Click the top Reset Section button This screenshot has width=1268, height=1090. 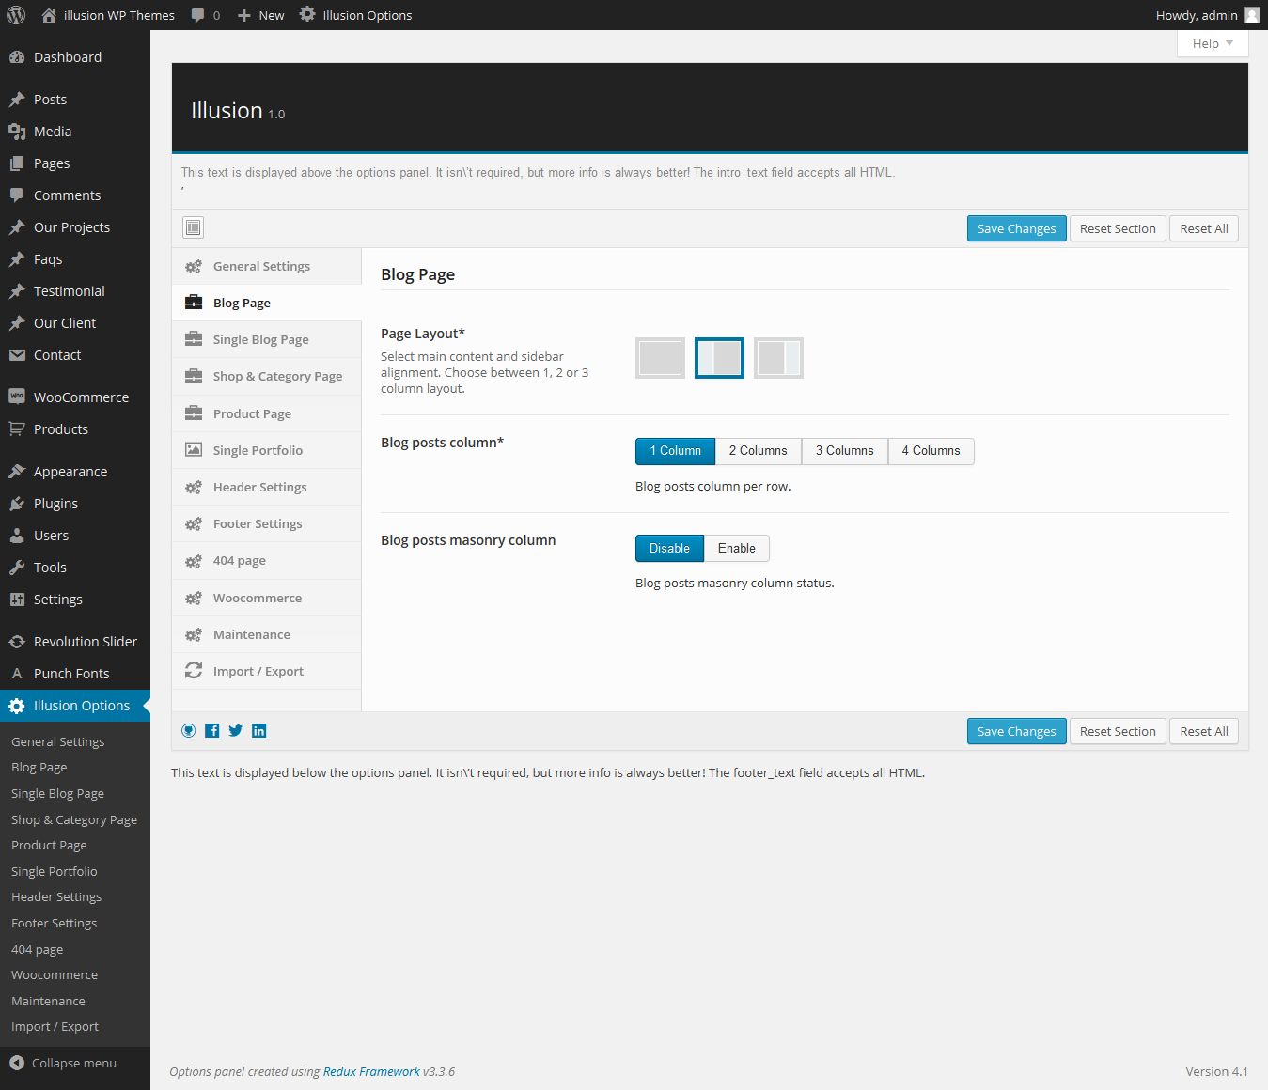[x=1118, y=228]
